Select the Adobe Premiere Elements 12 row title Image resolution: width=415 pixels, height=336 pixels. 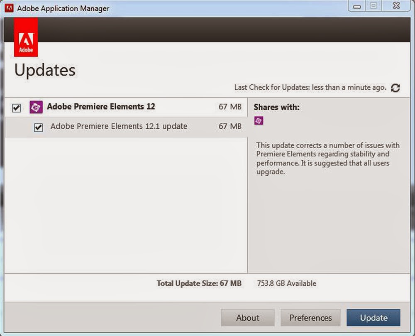101,106
